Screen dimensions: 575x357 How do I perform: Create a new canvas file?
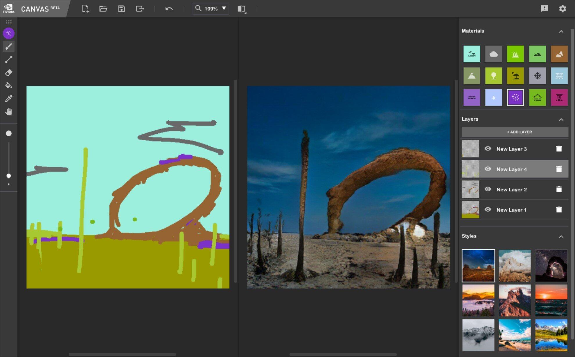(85, 9)
